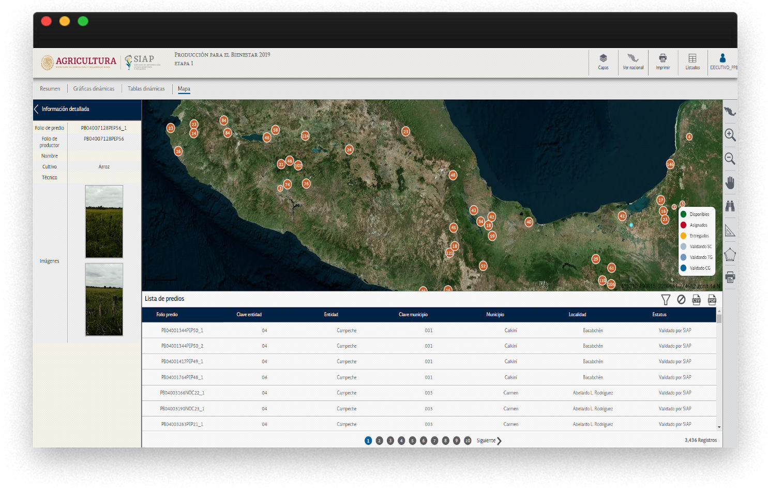Select the polygon drawing tool
This screenshot has height=495, width=768.
730,254
